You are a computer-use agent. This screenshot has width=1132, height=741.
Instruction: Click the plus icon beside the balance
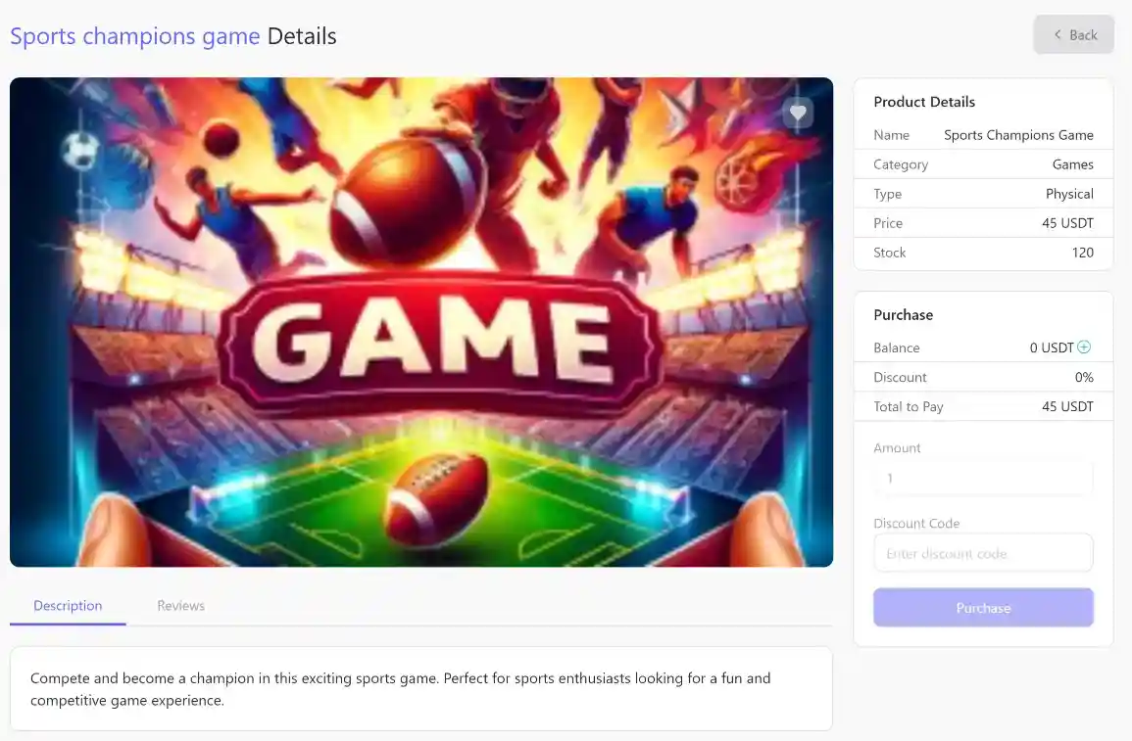pos(1084,347)
